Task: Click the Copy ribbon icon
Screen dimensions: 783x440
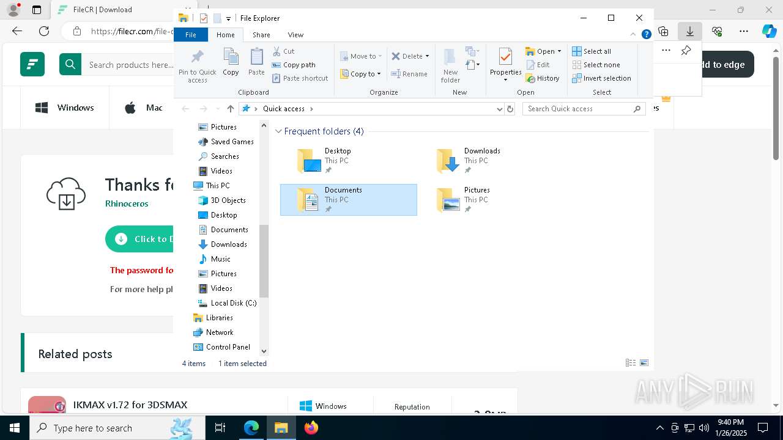Action: (x=231, y=62)
